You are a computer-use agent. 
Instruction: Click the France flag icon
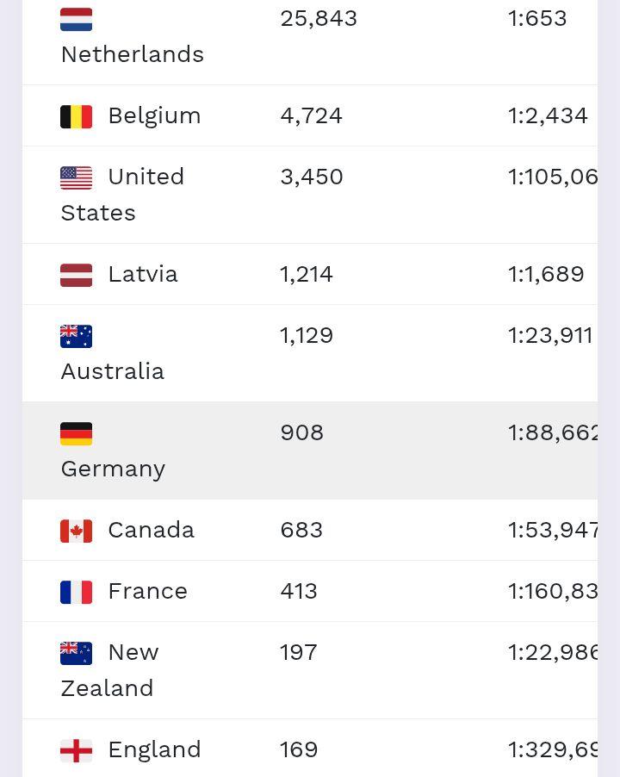tap(77, 592)
